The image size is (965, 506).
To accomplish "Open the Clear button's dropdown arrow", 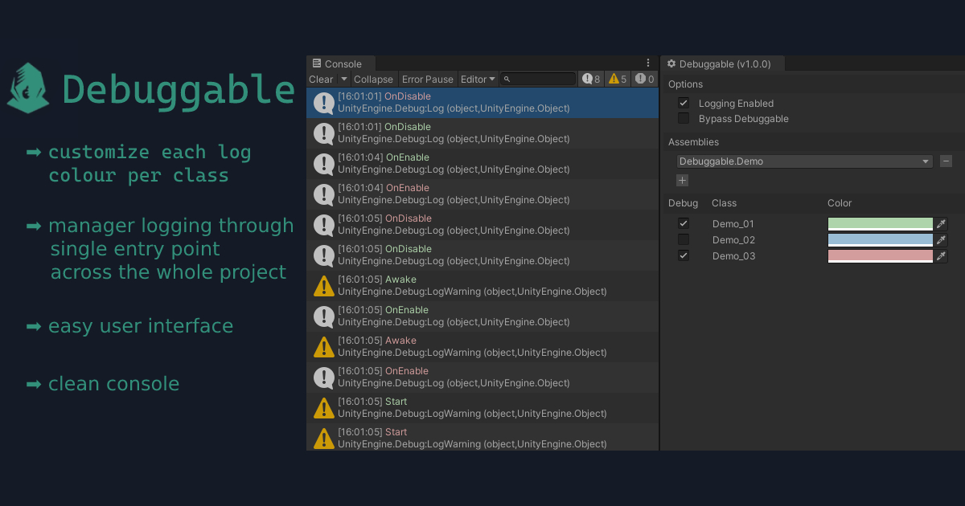I will pos(344,79).
